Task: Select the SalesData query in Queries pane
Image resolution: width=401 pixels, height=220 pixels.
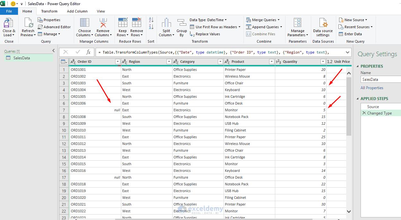Action: click(28, 58)
